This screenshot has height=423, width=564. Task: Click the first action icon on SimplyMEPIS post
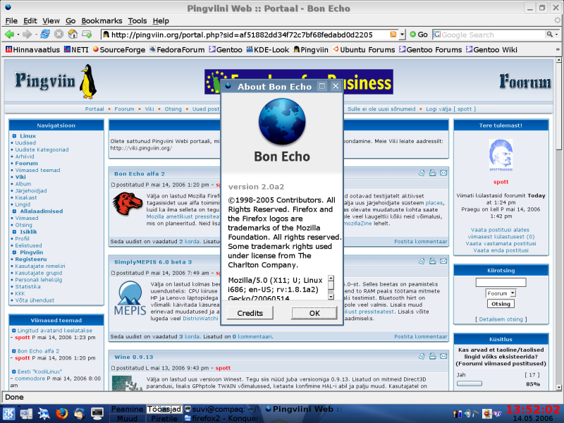tap(422, 261)
